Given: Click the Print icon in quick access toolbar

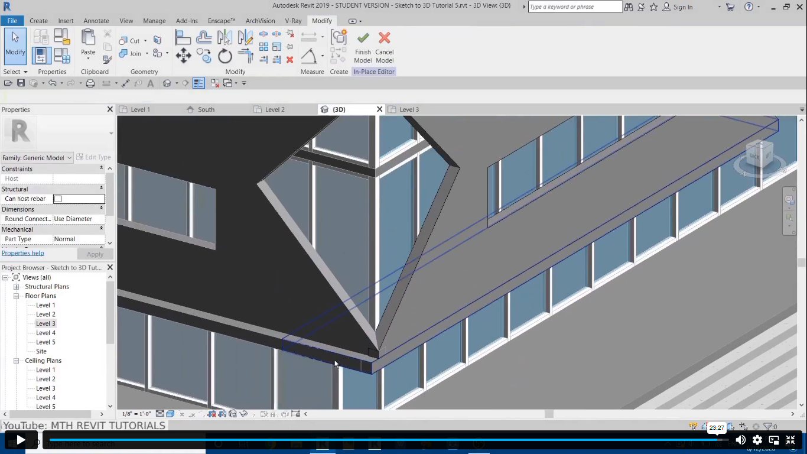Looking at the screenshot, I should coord(90,83).
